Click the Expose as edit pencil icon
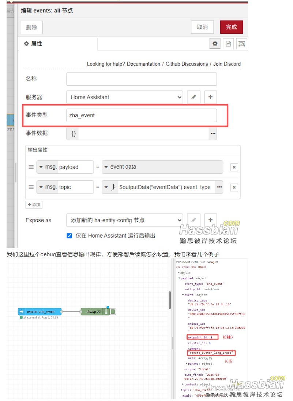This screenshot has height=401, width=293. tap(194, 220)
